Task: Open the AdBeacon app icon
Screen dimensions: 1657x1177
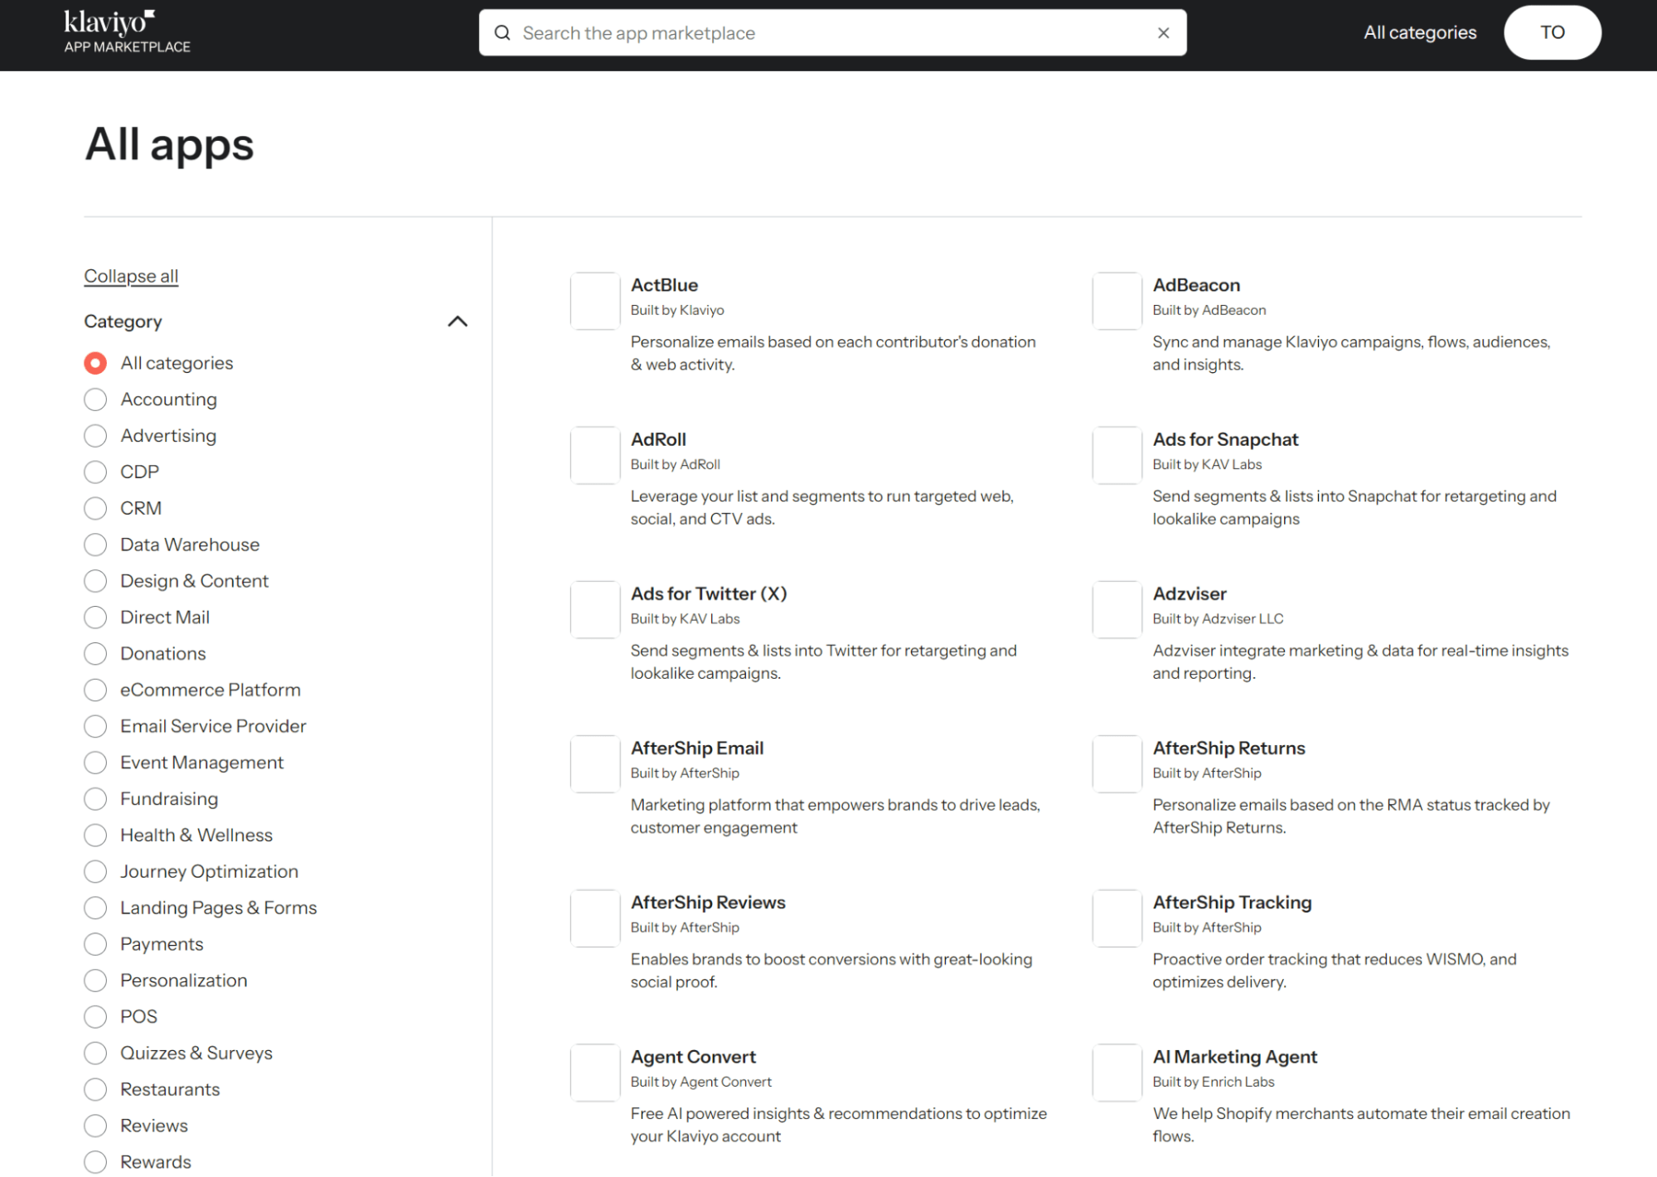Action: (x=1117, y=301)
